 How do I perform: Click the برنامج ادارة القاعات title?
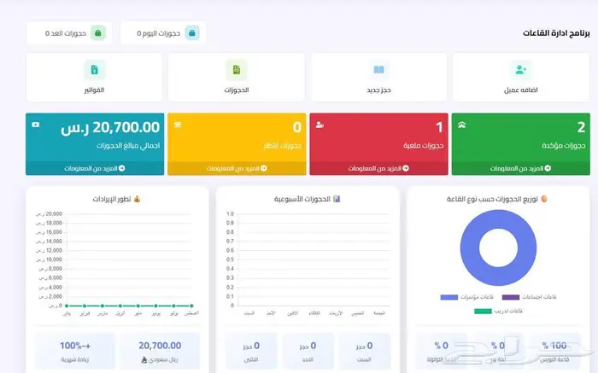(556, 33)
